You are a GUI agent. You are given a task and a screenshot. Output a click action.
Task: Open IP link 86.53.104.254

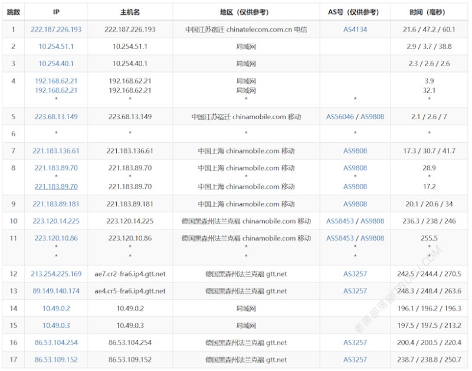pyautogui.click(x=56, y=343)
